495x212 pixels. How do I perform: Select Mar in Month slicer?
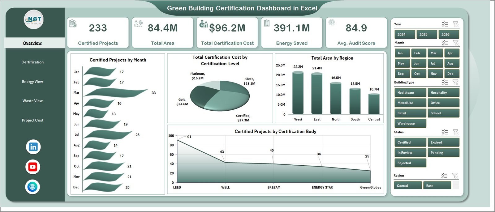pyautogui.click(x=435, y=53)
